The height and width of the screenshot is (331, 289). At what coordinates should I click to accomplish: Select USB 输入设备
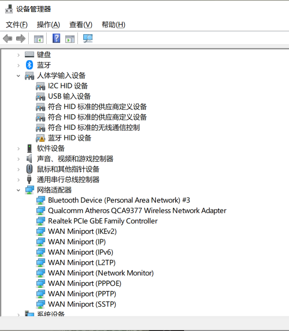[69, 96]
